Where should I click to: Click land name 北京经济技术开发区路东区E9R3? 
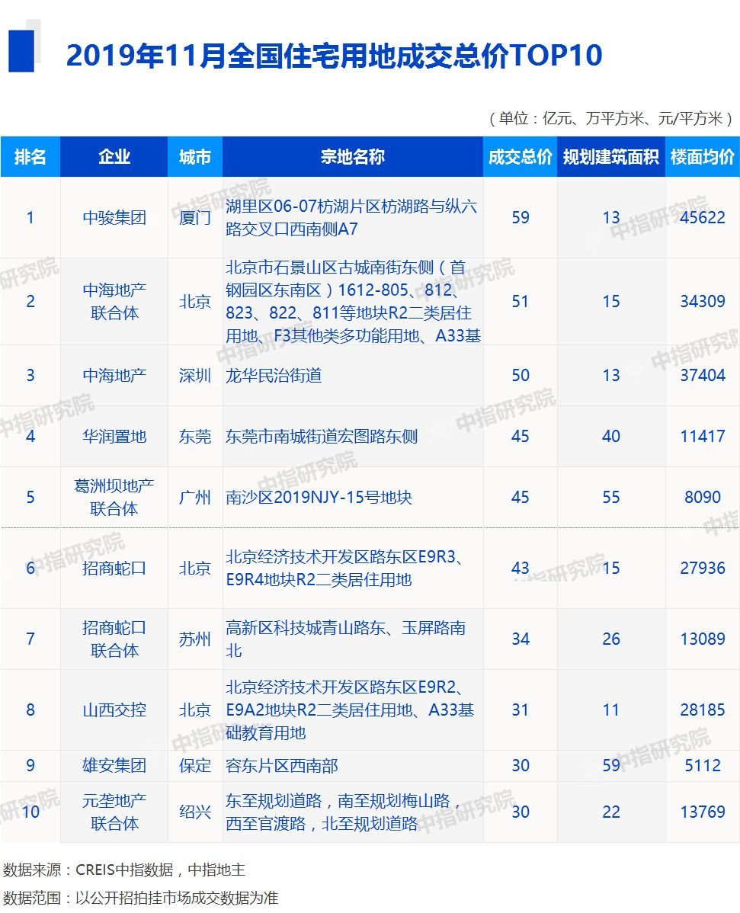[344, 569]
